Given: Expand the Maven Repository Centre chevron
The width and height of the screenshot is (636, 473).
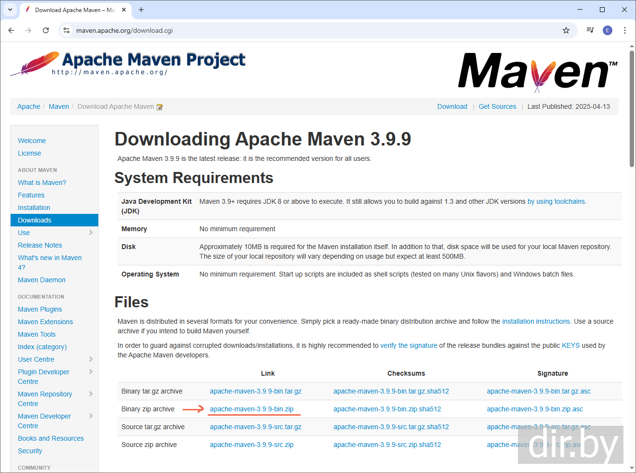Looking at the screenshot, I should click(x=91, y=394).
